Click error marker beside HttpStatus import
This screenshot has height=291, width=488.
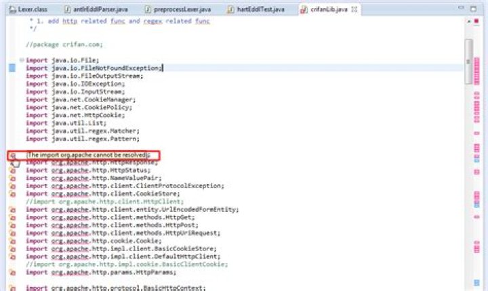[12, 171]
